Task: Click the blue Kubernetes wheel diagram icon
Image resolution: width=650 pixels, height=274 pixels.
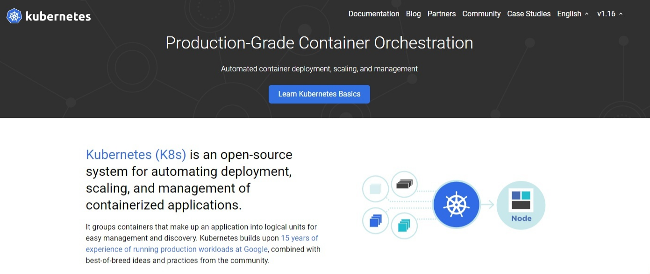Action: (x=456, y=205)
